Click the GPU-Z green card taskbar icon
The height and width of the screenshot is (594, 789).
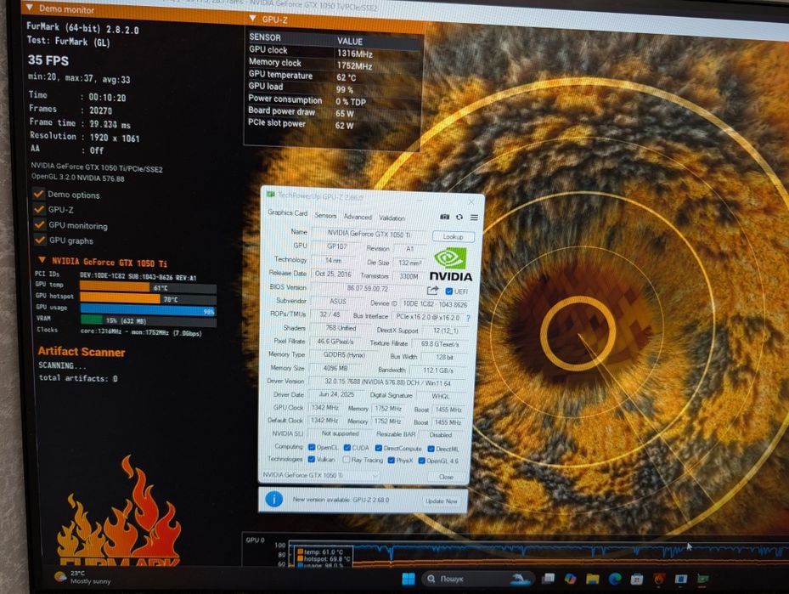[703, 579]
